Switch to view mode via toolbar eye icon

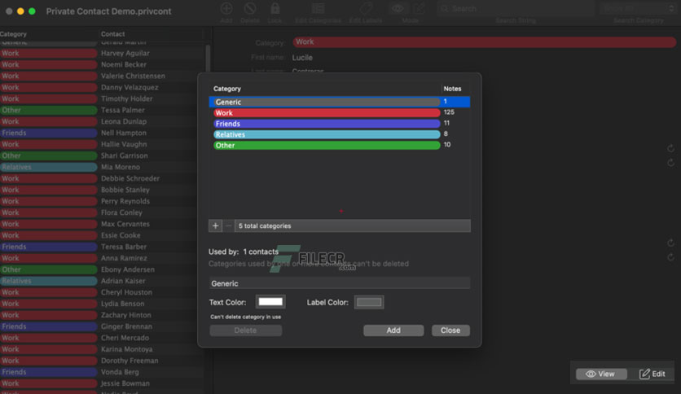[398, 8]
